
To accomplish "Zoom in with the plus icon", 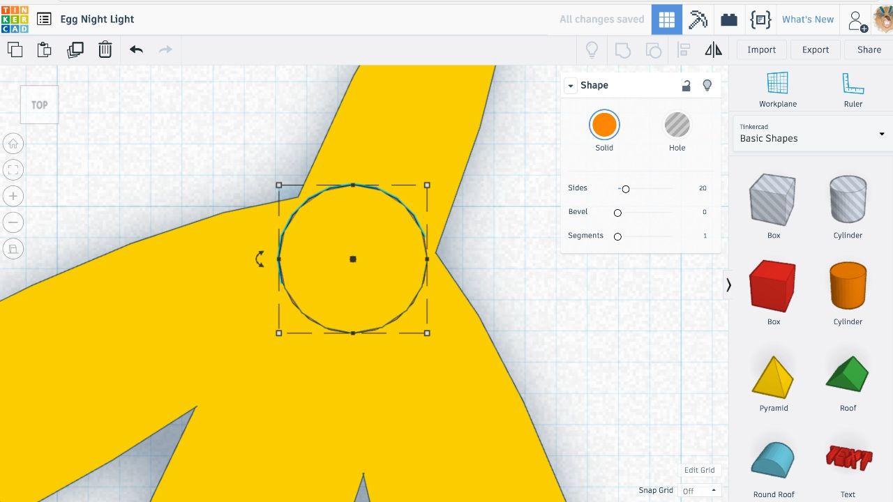I will [13, 196].
